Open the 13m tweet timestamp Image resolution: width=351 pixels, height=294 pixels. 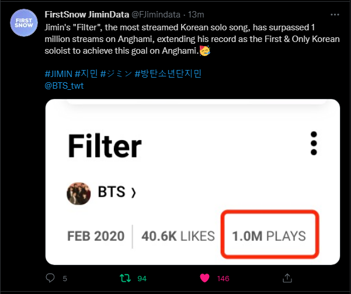[196, 15]
